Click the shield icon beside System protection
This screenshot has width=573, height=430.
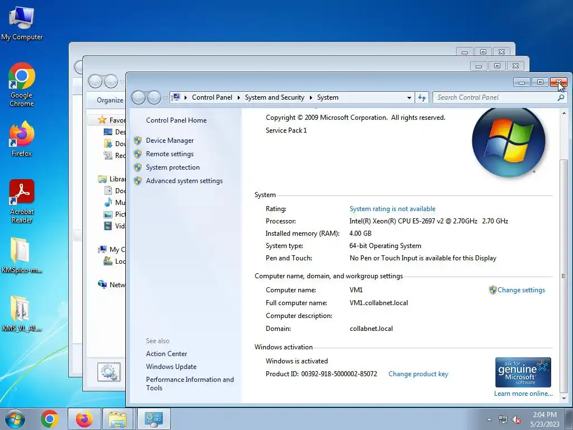(x=138, y=167)
